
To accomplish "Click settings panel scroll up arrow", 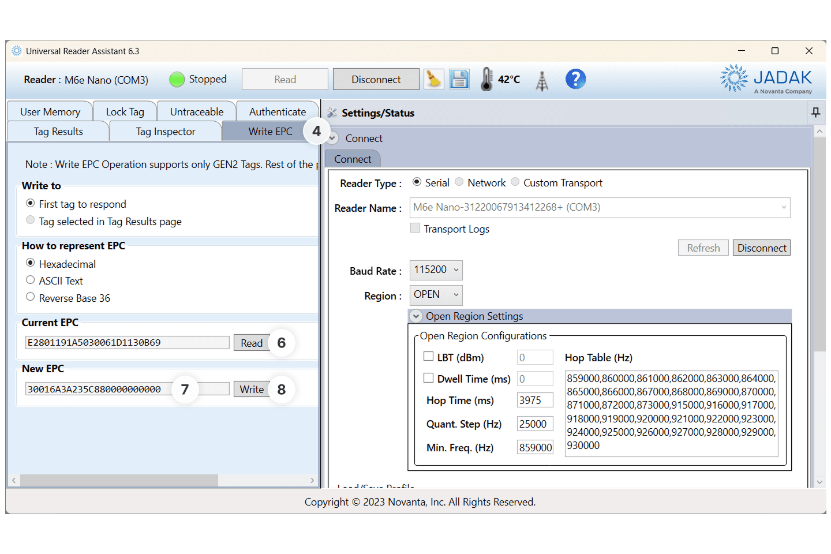I will [x=819, y=132].
